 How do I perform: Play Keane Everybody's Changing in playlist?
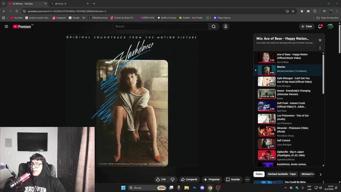pos(288,94)
